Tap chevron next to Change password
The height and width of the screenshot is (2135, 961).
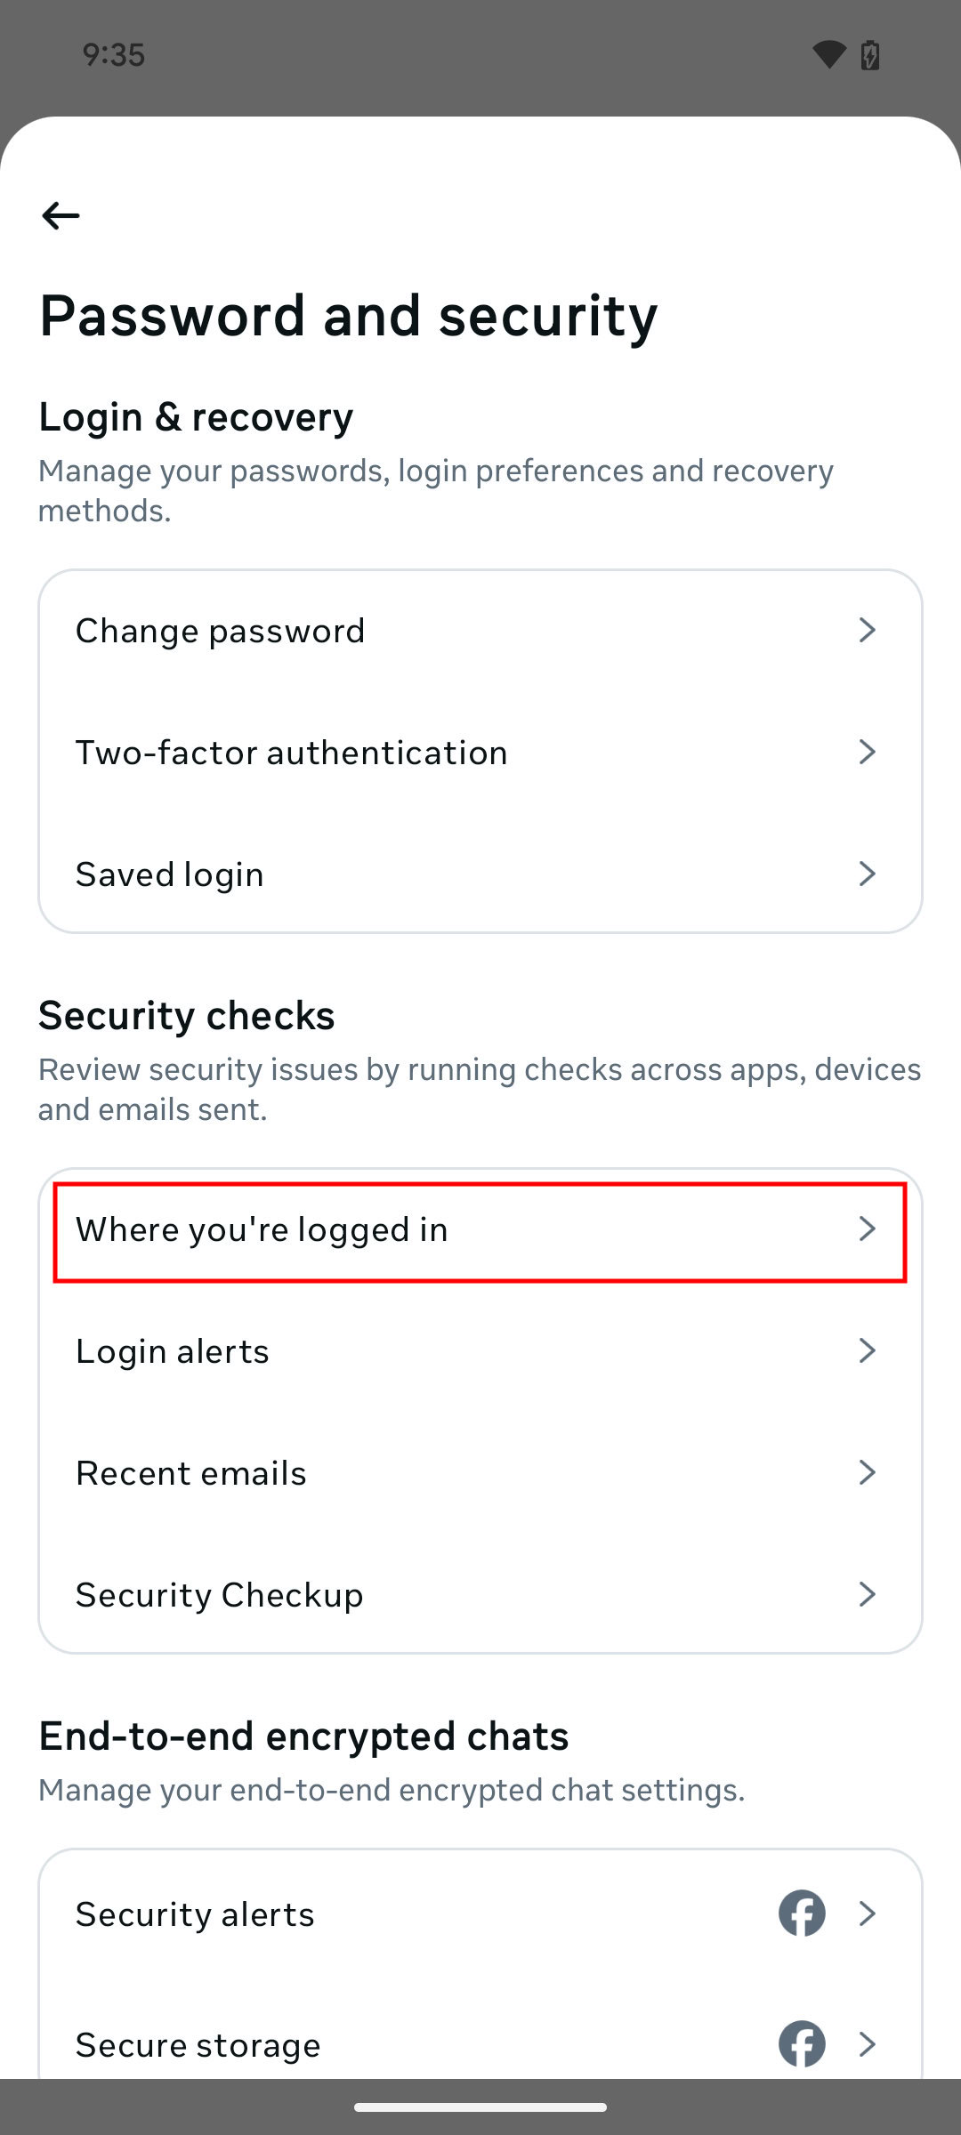(x=868, y=631)
